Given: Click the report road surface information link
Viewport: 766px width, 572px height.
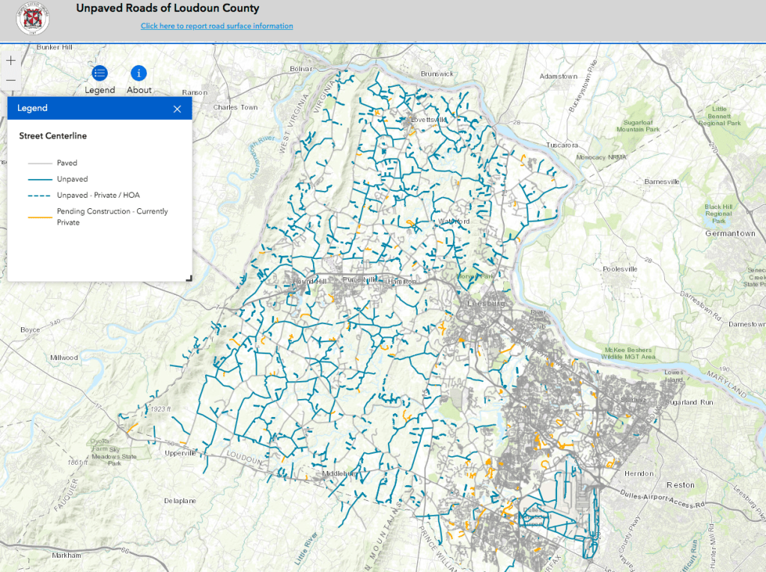Looking at the screenshot, I should point(216,26).
